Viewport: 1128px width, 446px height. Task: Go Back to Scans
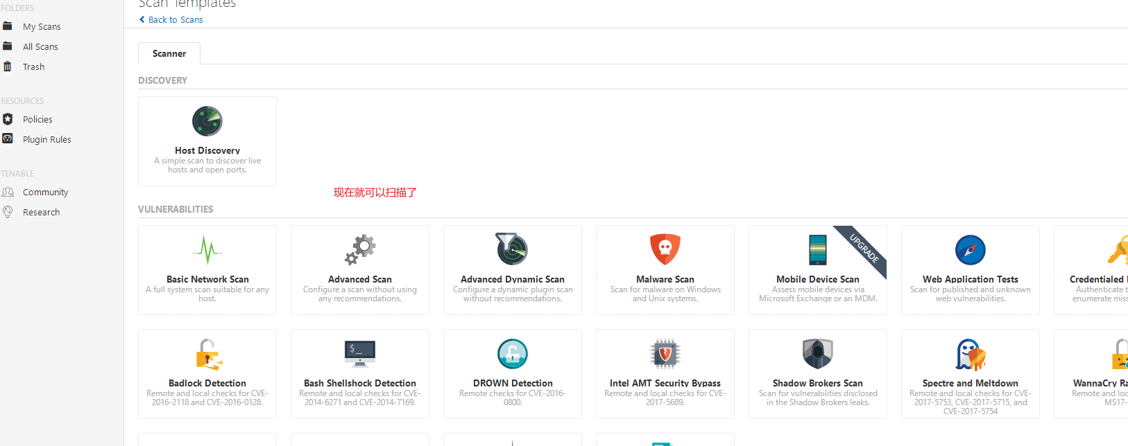(x=176, y=19)
